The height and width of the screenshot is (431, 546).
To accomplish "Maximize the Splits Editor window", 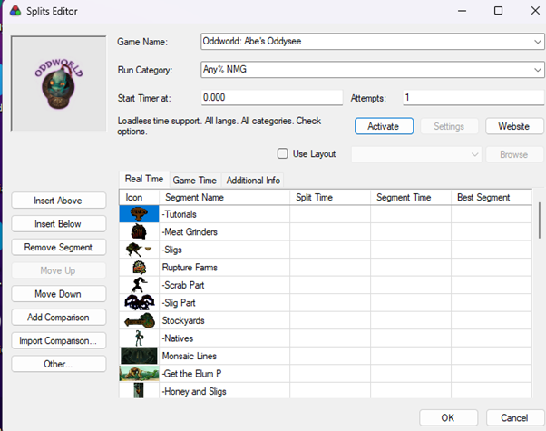I will [498, 11].
